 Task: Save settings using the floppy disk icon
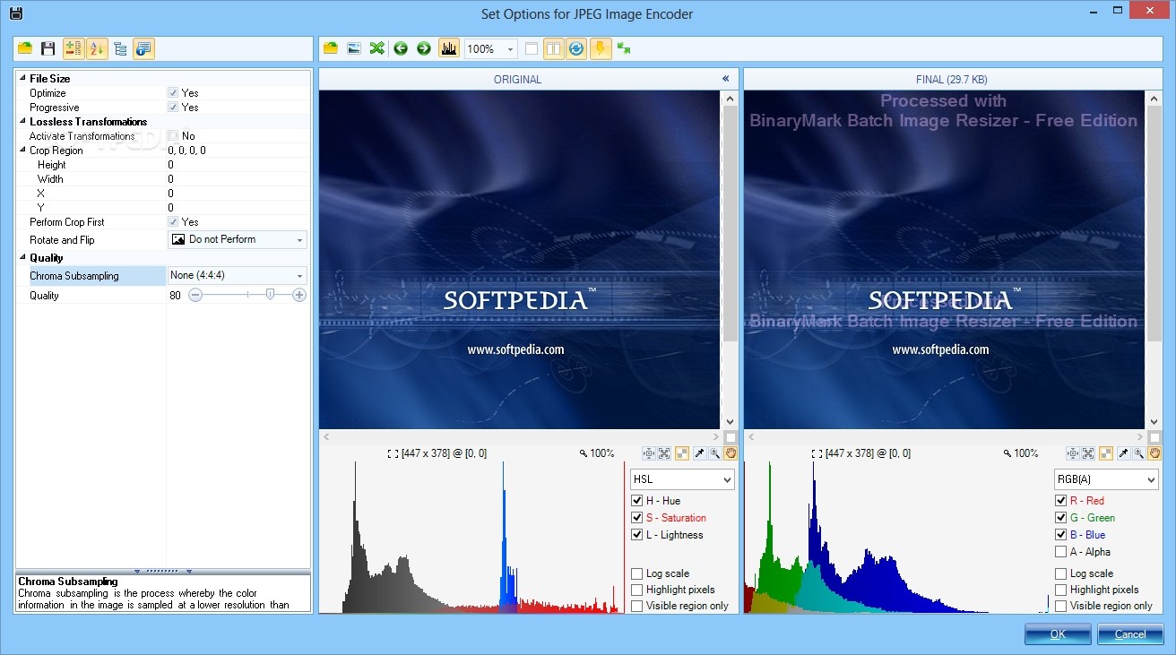click(48, 48)
